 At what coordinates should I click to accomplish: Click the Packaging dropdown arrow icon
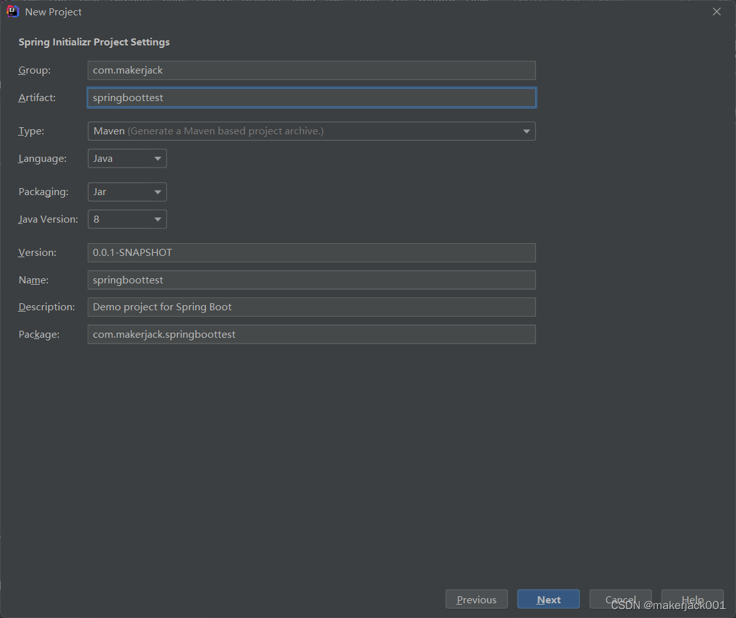157,193
